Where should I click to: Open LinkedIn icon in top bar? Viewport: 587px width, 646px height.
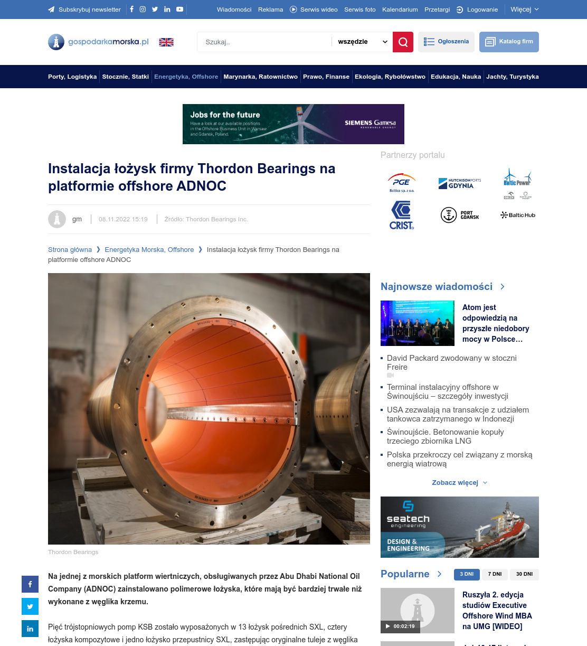167,9
